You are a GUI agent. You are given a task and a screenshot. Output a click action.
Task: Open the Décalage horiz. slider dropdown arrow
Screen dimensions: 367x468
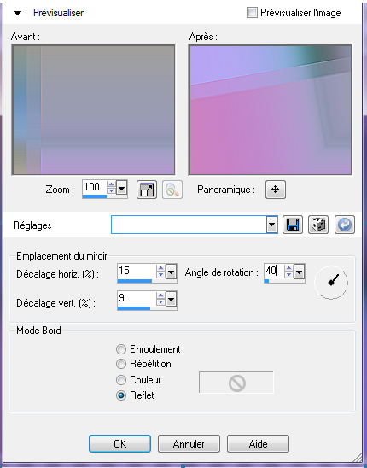point(171,272)
